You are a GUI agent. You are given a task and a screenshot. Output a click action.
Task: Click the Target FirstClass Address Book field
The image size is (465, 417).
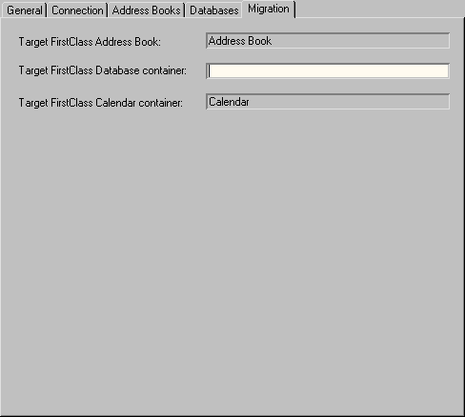point(328,41)
